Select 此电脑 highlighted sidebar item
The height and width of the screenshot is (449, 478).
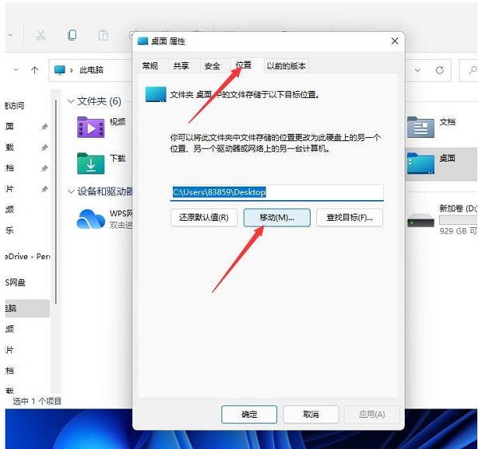pos(27,309)
